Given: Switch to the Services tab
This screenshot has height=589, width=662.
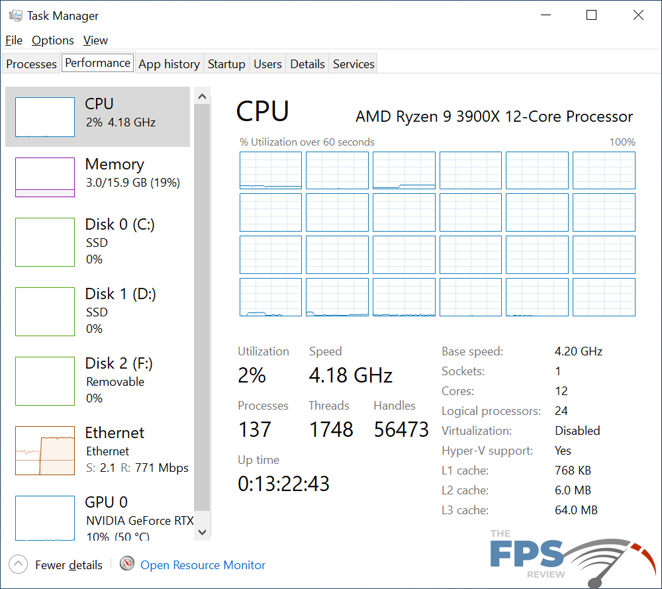Looking at the screenshot, I should click(x=354, y=64).
